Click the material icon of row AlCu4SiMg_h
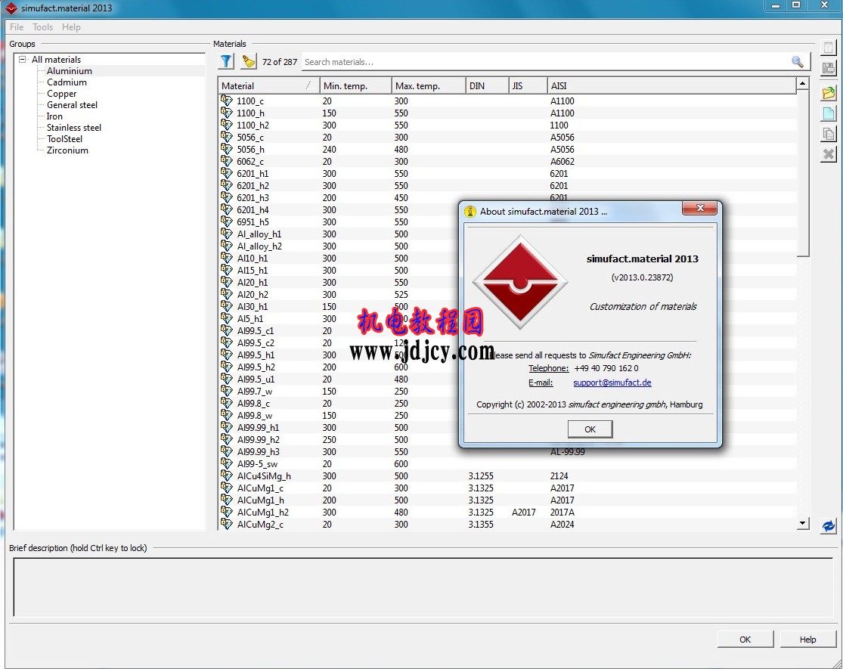This screenshot has height=669, width=843. click(x=226, y=475)
